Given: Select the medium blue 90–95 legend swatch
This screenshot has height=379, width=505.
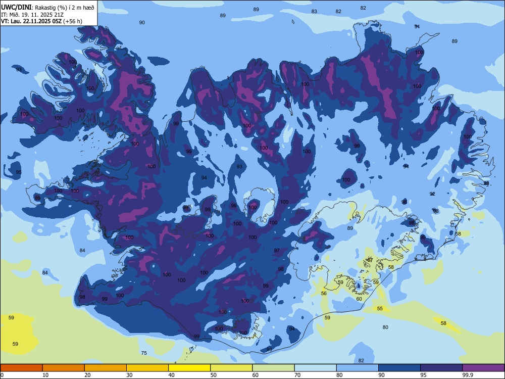Looking at the screenshot, I should (399, 368).
